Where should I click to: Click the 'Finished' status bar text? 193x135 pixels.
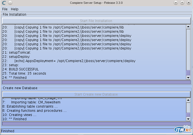tap(8, 131)
